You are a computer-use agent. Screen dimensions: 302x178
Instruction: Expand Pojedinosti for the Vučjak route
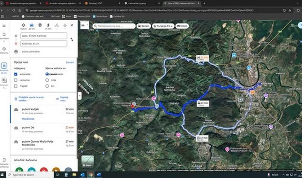pyautogui.click(x=28, y=119)
